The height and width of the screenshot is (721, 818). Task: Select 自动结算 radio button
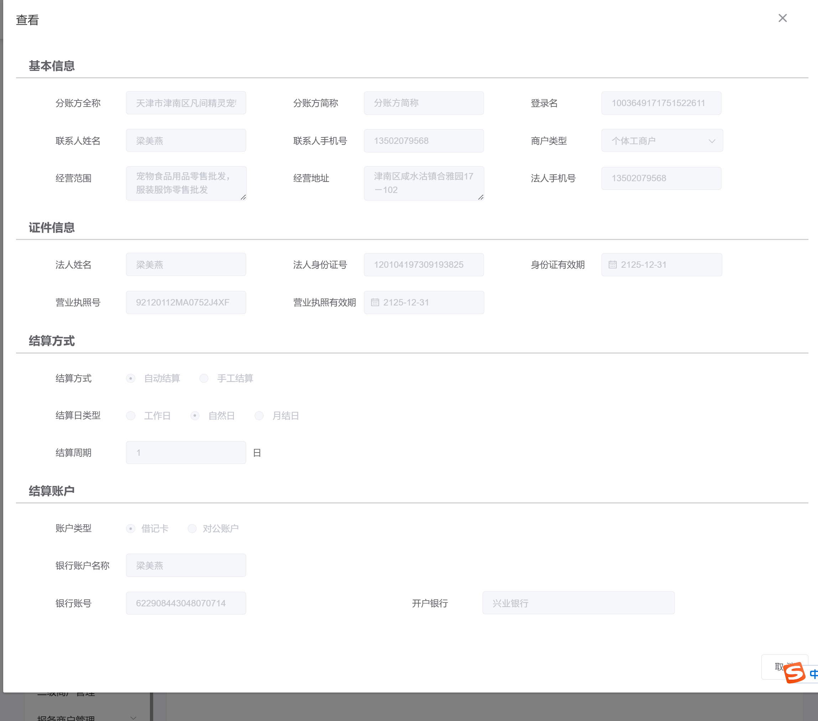pyautogui.click(x=130, y=378)
